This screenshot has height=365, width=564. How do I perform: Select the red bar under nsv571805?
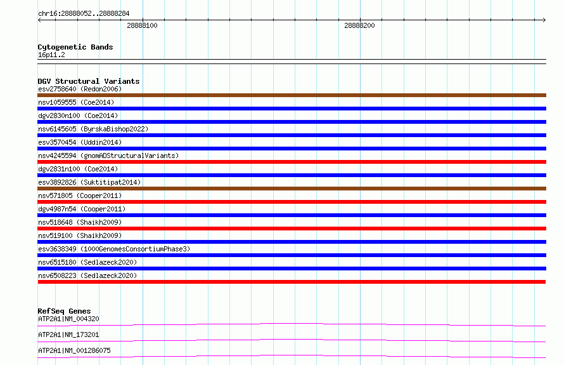point(292,202)
